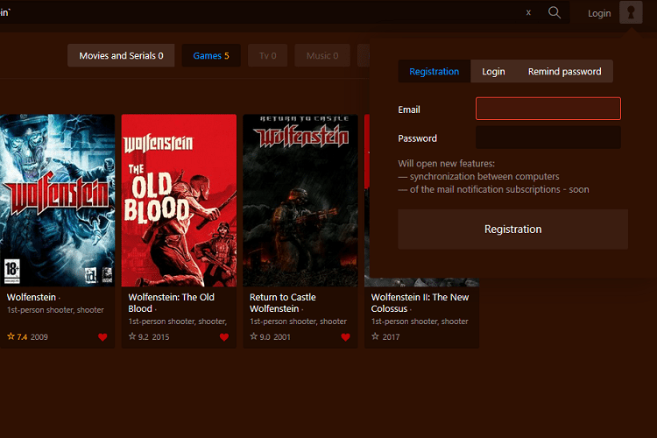Select the Games 5 tab
657x438 pixels.
tap(211, 55)
